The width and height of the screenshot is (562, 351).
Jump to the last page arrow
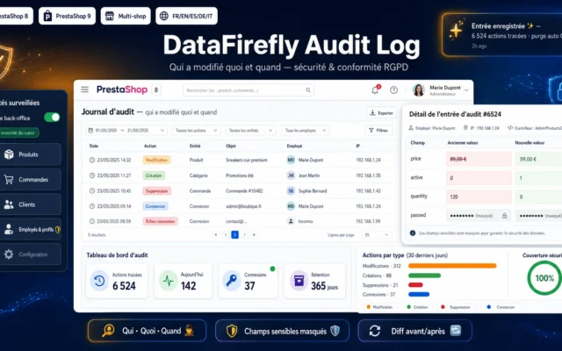tap(254, 235)
